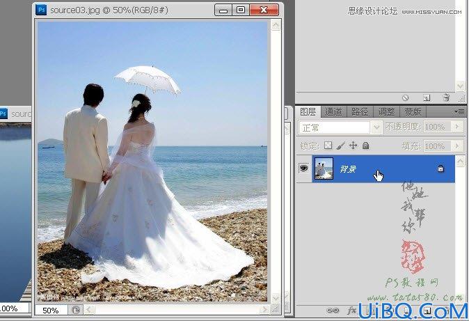Click the zoom percentage field of background window
469x321 pixels.
(15, 308)
